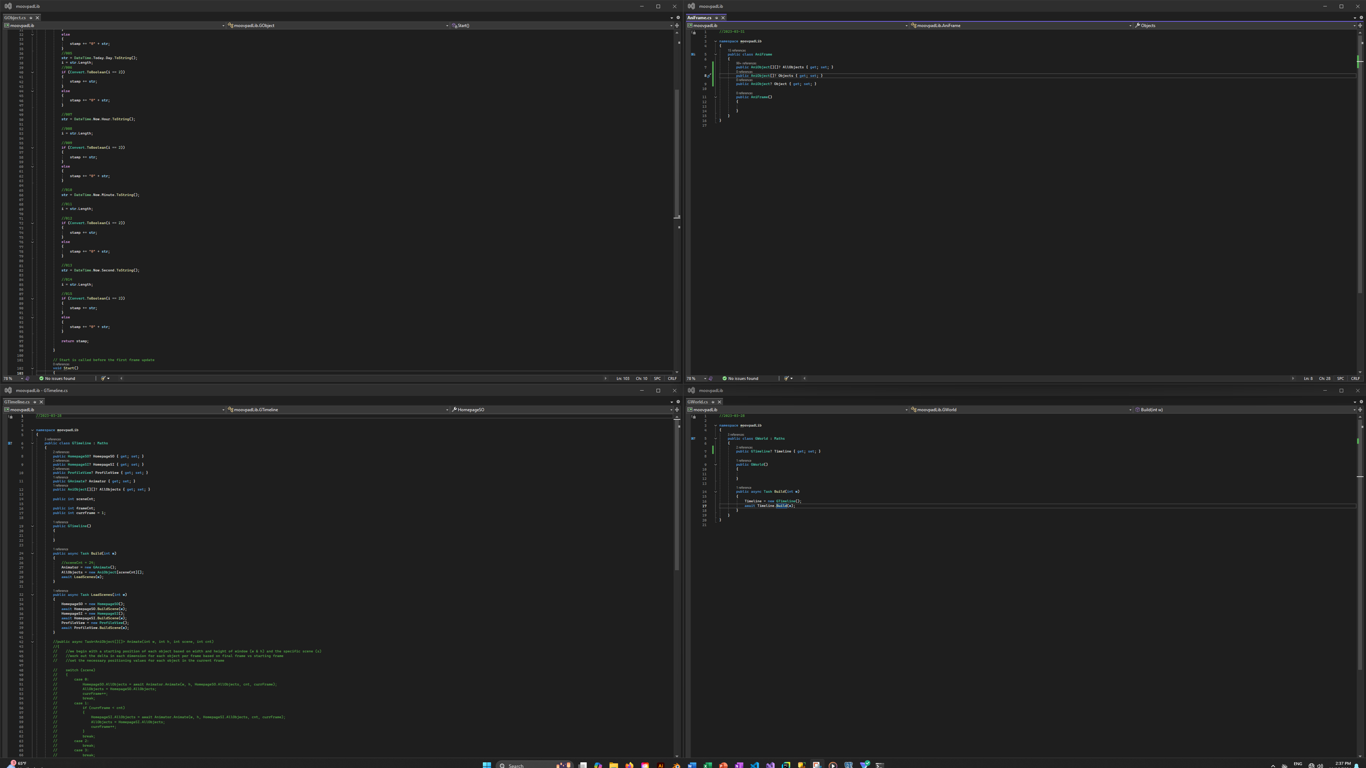Open document window settings gear in GTimeline window
Viewport: 1366px width, 768px height.
point(678,402)
